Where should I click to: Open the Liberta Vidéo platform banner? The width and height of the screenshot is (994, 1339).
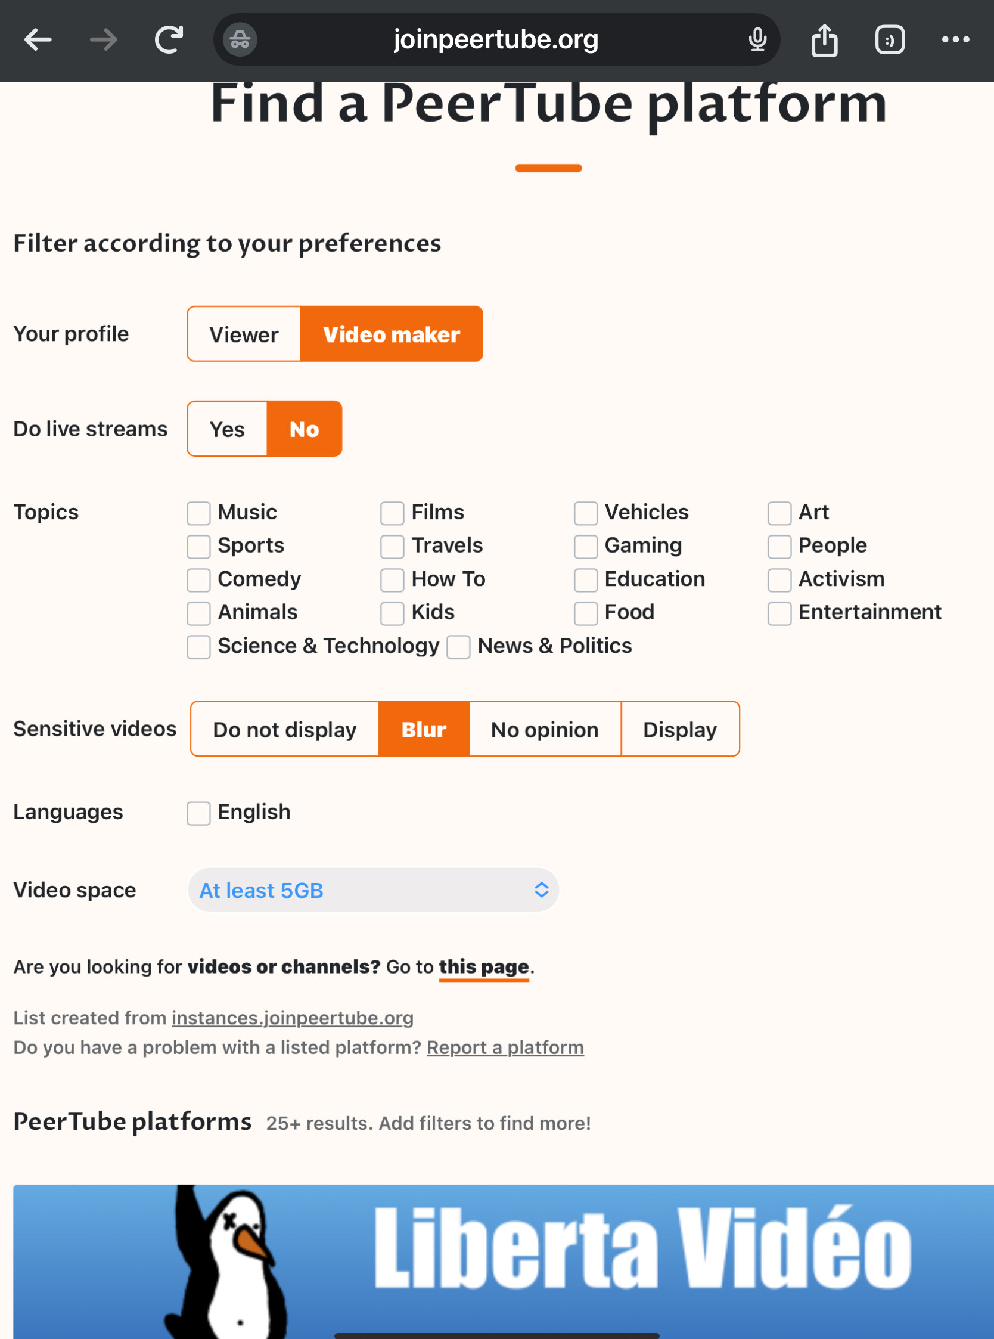tap(503, 1261)
